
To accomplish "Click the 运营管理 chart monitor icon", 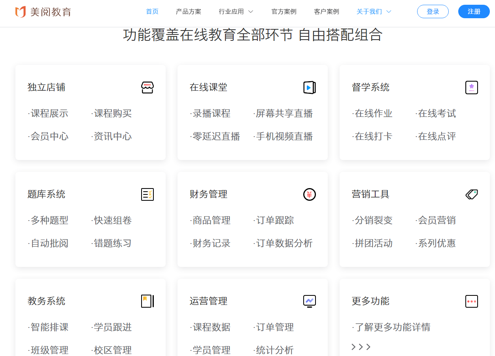I will coord(310,301).
